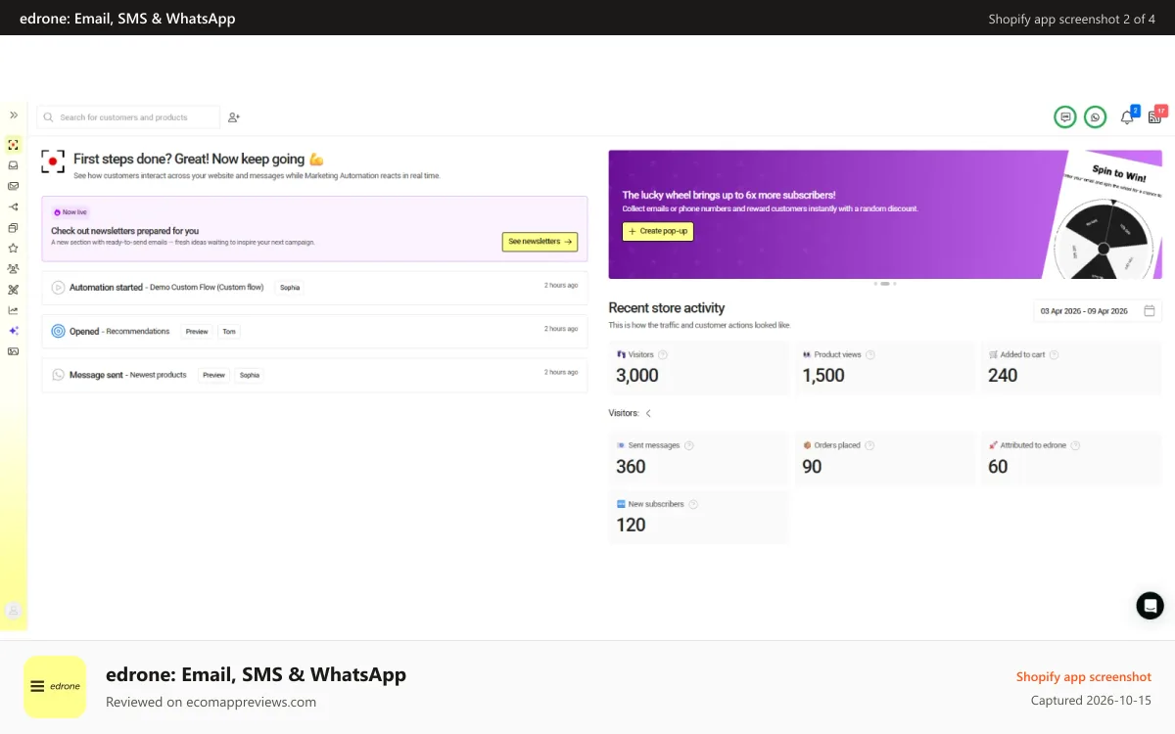This screenshot has height=734, width=1175.
Task: Open the pinwheel integrations sidebar icon
Action: click(x=13, y=290)
